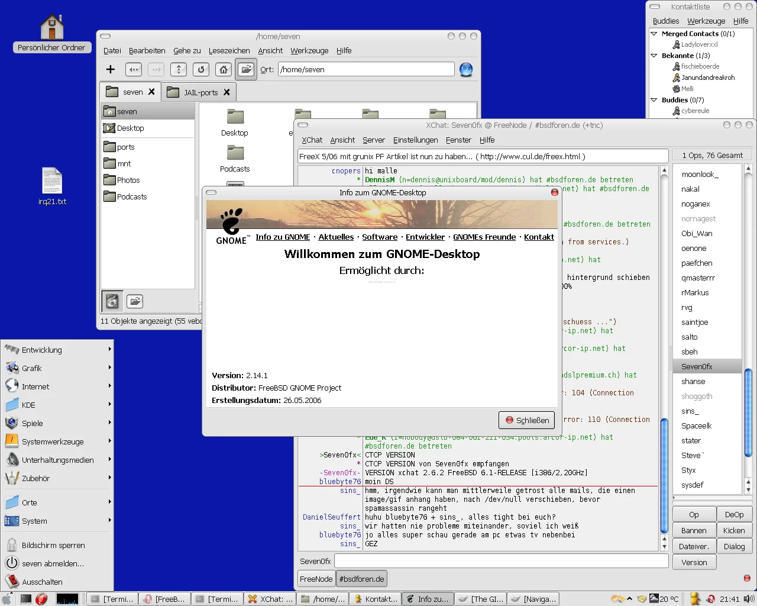Go up one folder level
The width and height of the screenshot is (757, 606).
[179, 69]
